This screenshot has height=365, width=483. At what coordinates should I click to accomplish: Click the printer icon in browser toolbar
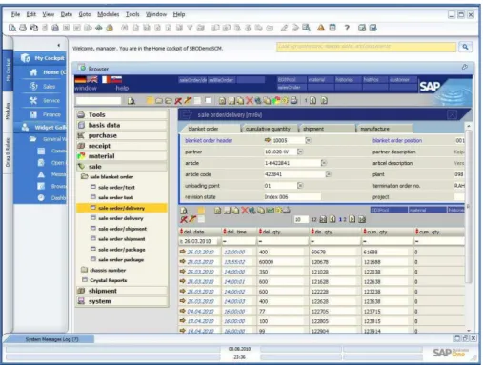(293, 101)
